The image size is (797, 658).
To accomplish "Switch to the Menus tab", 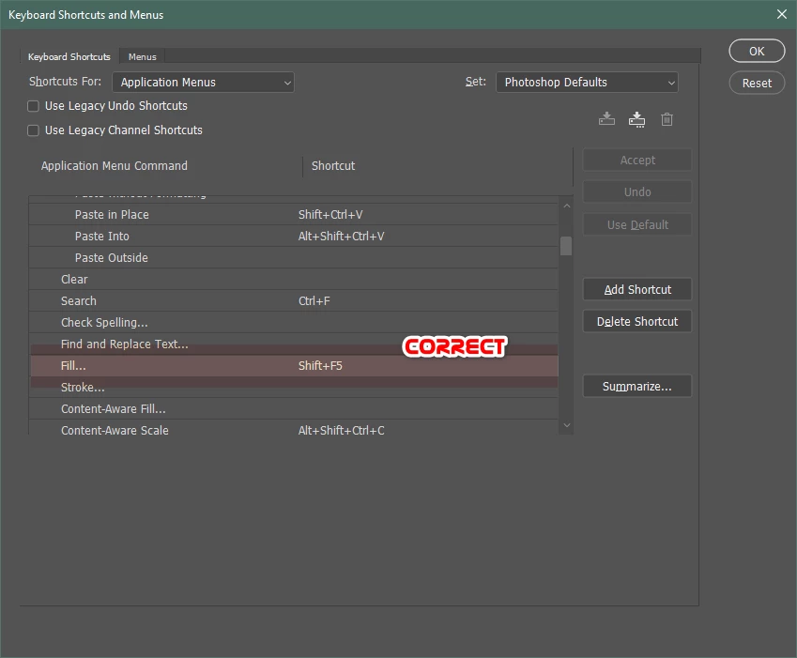I will pyautogui.click(x=143, y=57).
